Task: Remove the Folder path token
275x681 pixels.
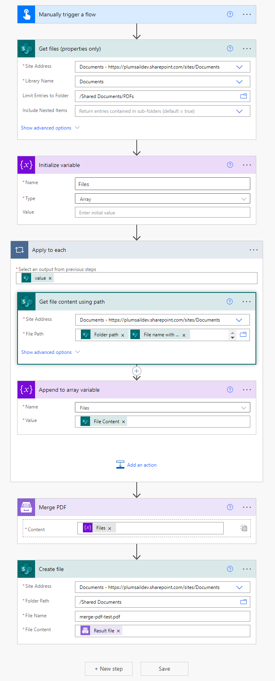Action: pyautogui.click(x=123, y=335)
